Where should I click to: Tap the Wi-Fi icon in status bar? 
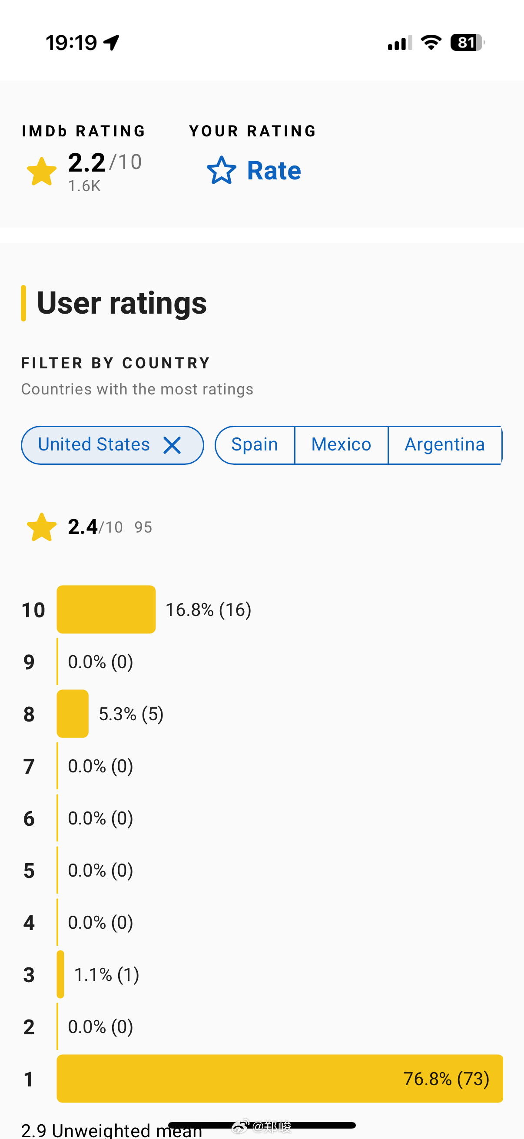pyautogui.click(x=431, y=43)
